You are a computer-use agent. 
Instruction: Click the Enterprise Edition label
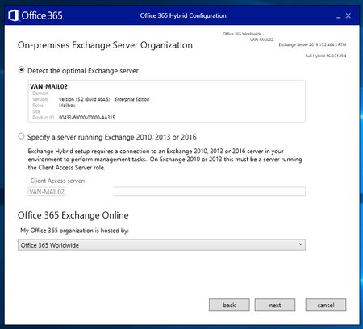[x=132, y=99]
